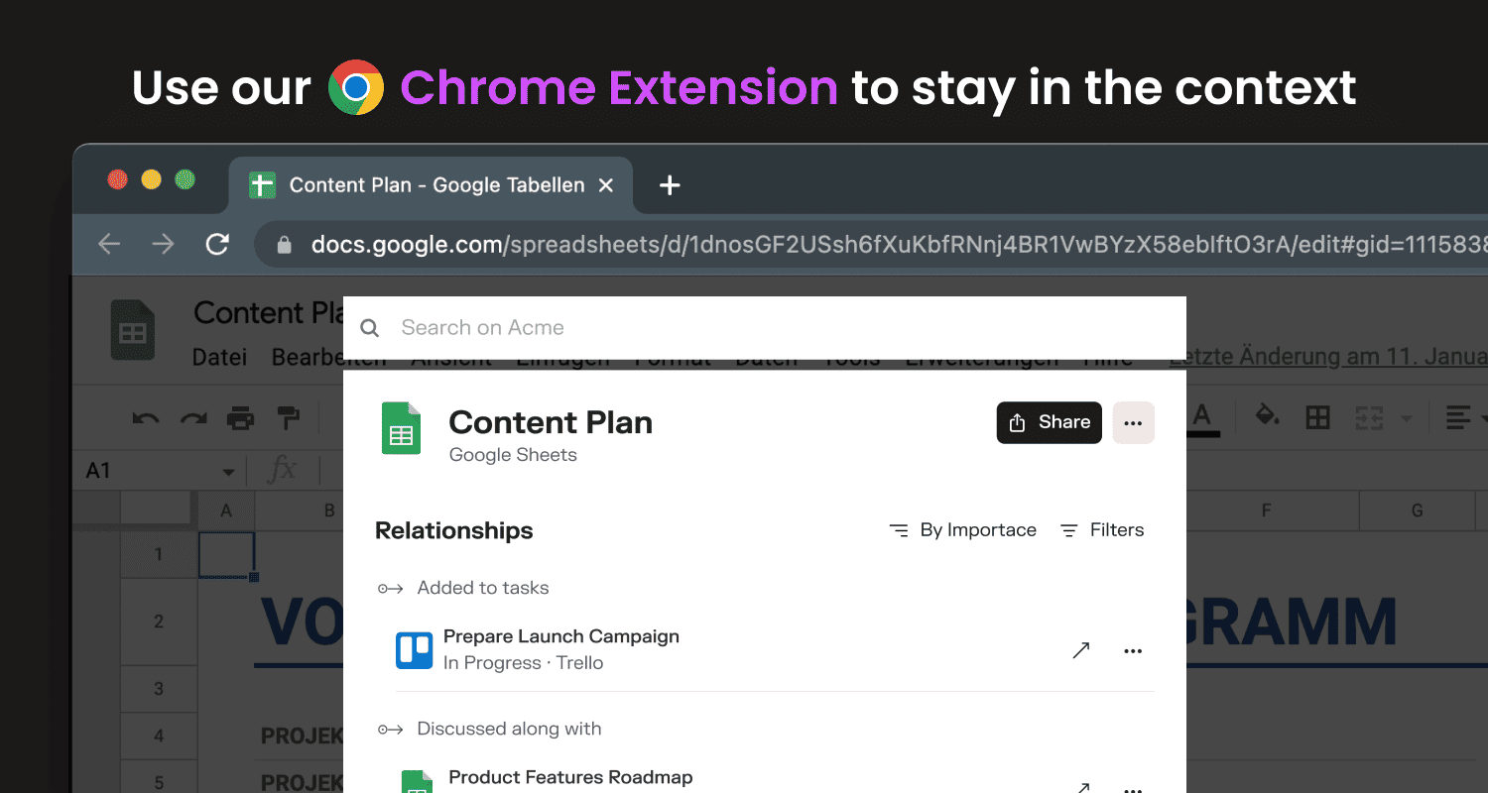This screenshot has height=793, width=1488.
Task: Click the print icon in toolbar
Action: pos(240,418)
